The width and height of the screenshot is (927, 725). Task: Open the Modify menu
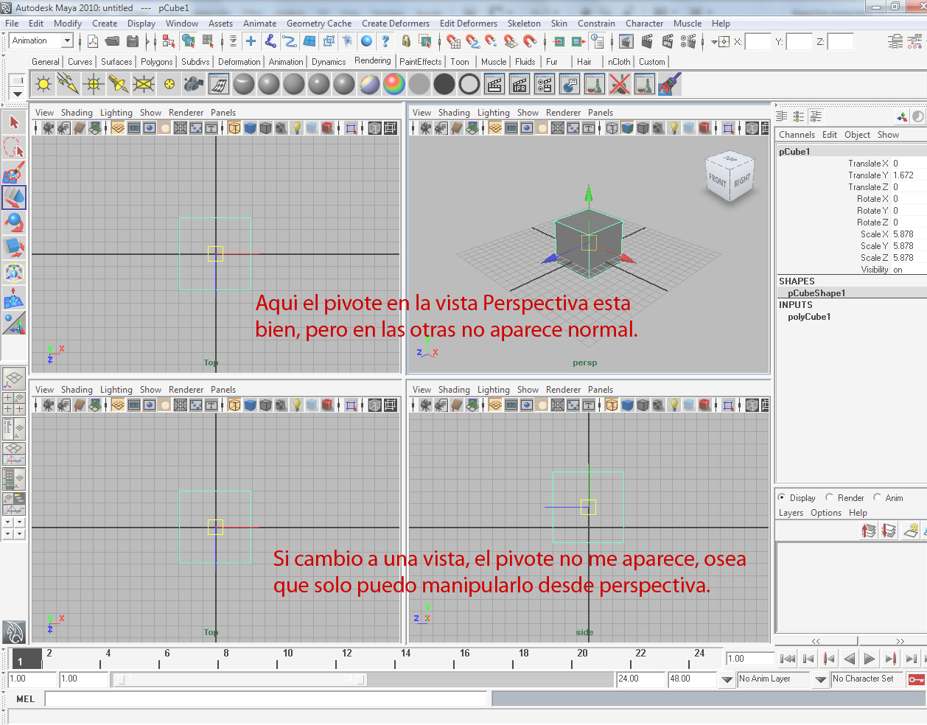pos(68,24)
